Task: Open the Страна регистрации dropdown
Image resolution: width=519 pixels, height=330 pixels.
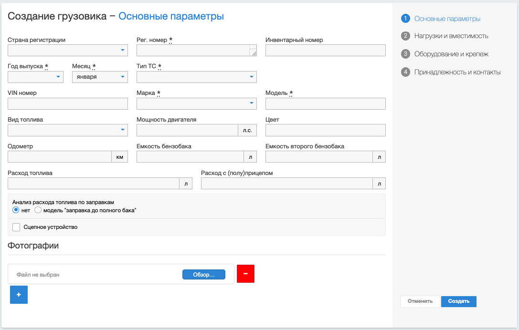Action: (68, 50)
